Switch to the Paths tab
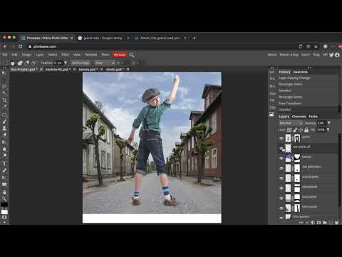 [313, 116]
